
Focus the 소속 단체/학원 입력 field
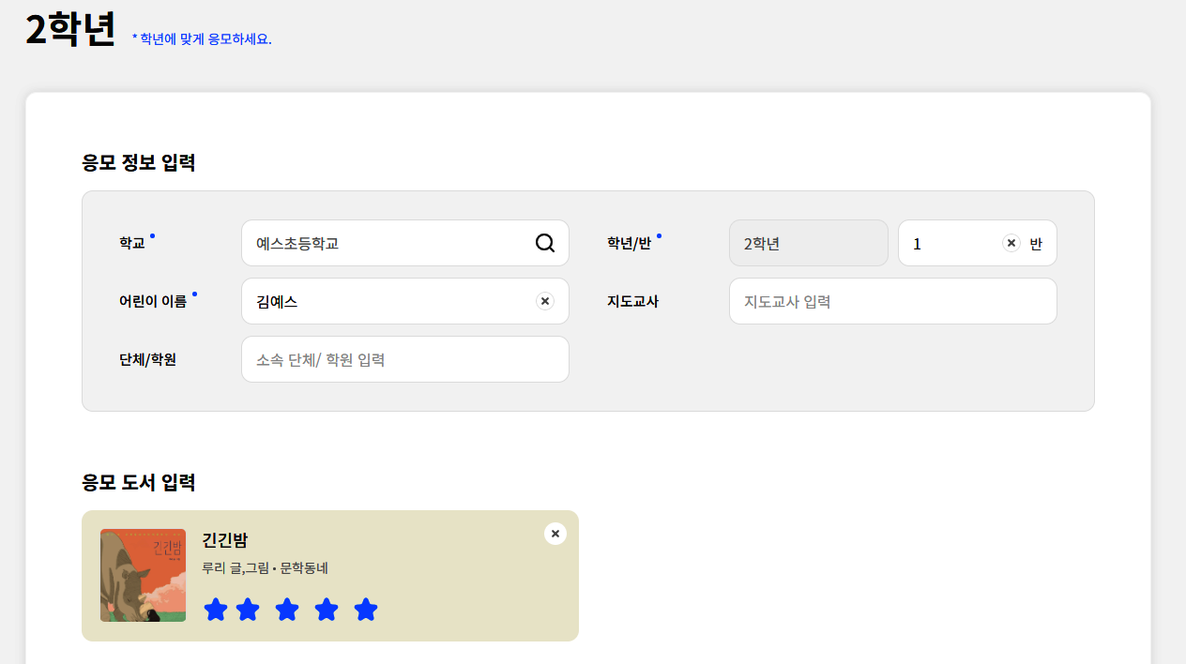(x=404, y=359)
